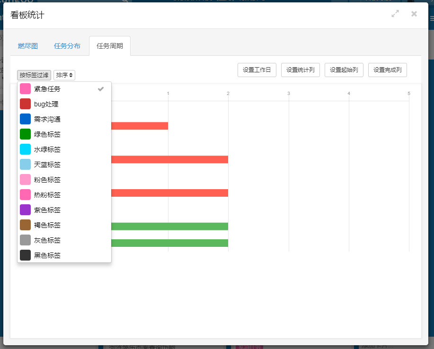
Task: Uncheck the checkmark beside 紧急任务
Action: (x=100, y=89)
